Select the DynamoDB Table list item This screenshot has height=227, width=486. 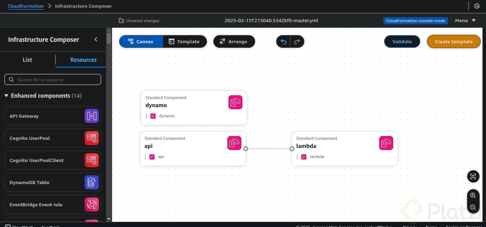pyautogui.click(x=53, y=182)
